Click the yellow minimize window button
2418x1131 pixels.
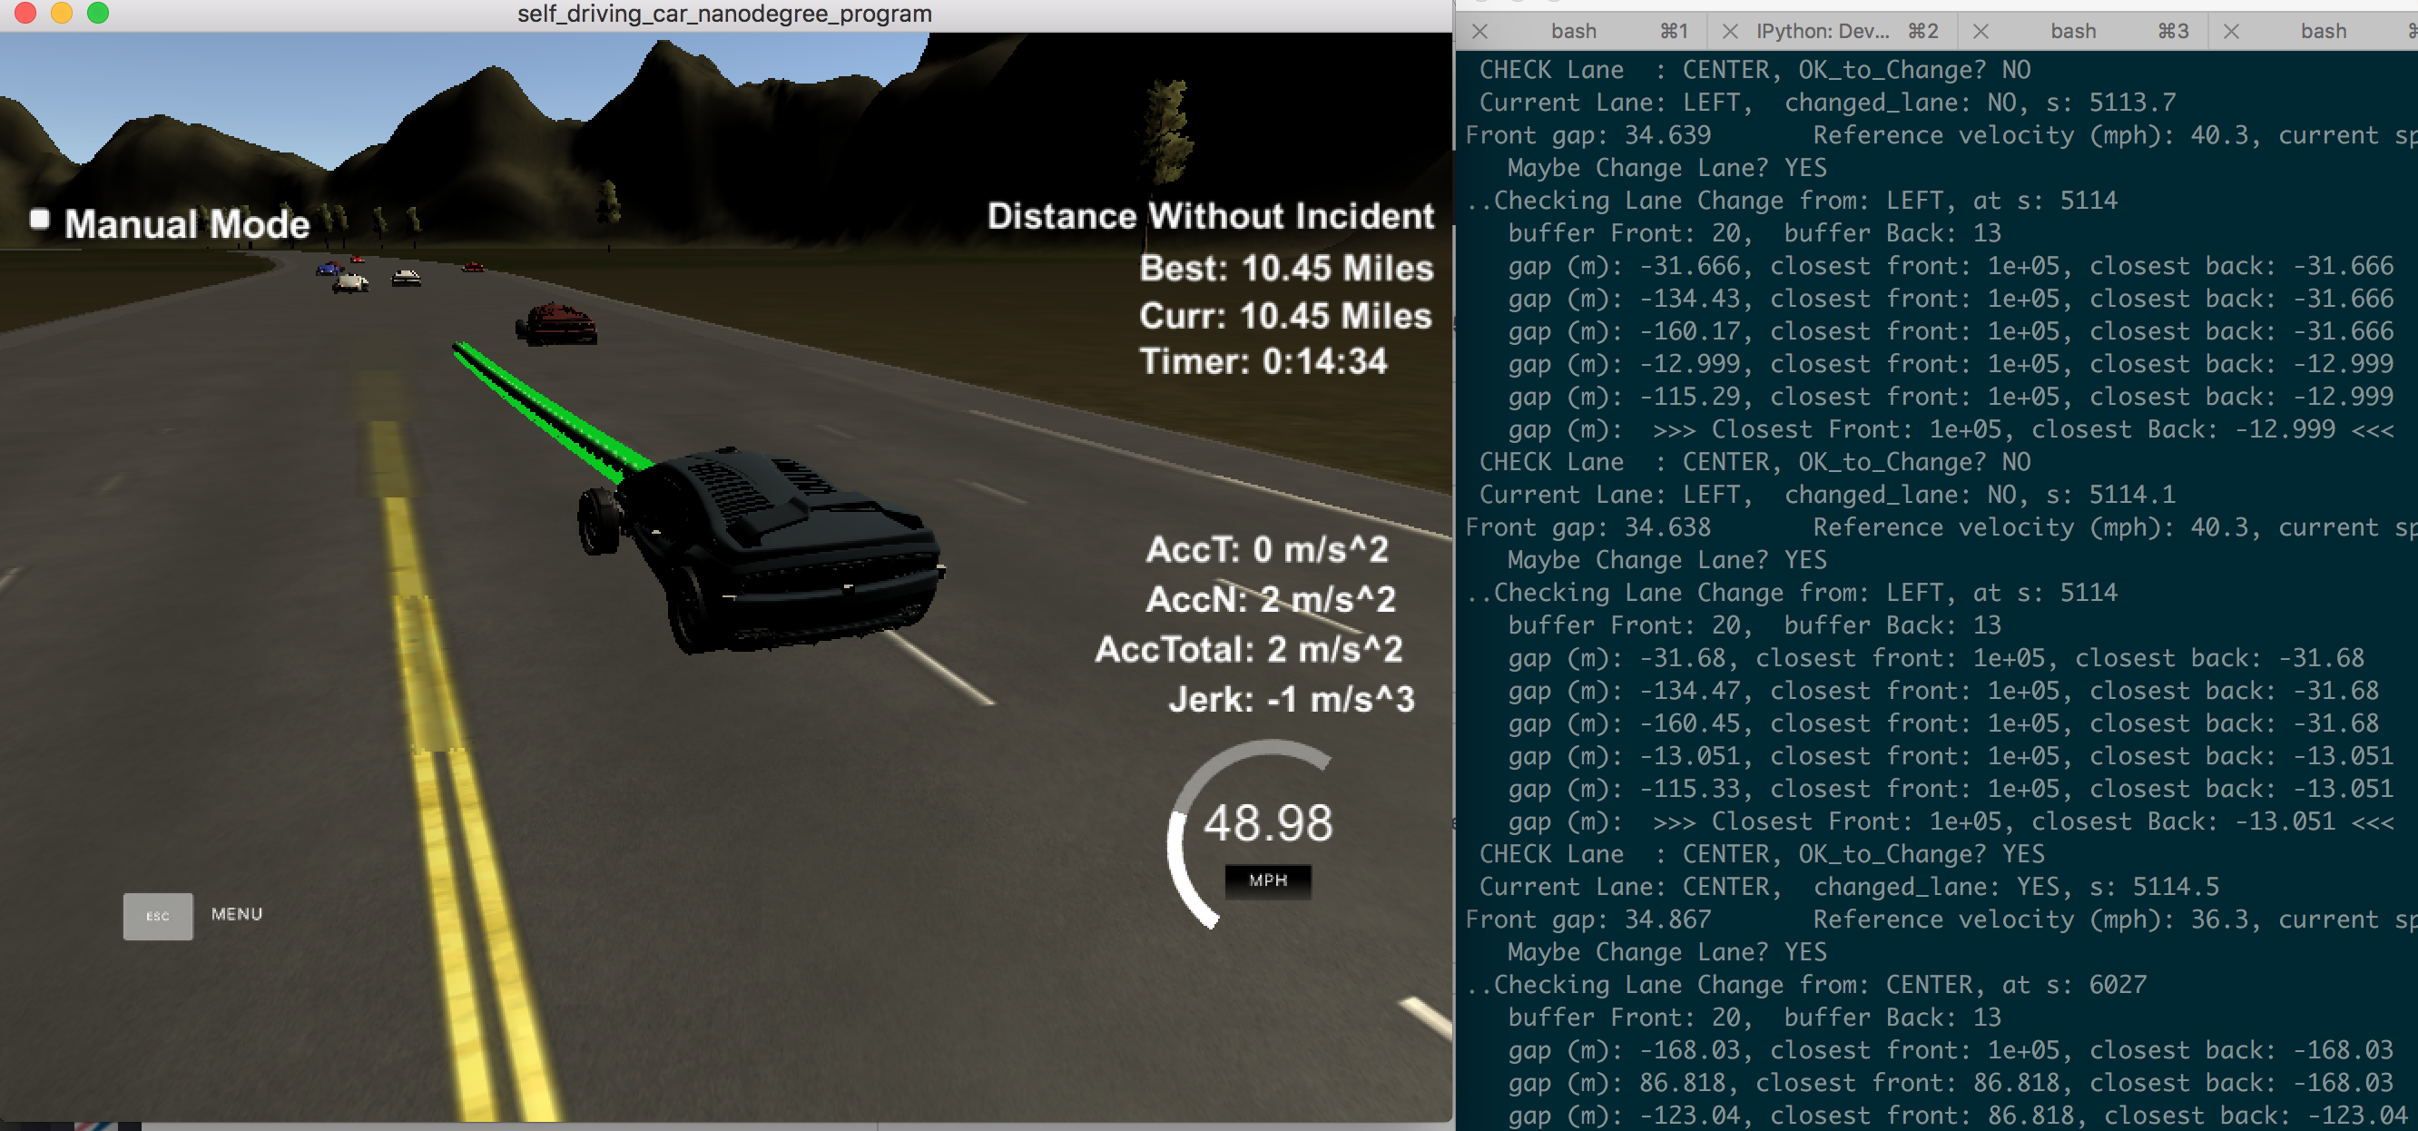62,12
